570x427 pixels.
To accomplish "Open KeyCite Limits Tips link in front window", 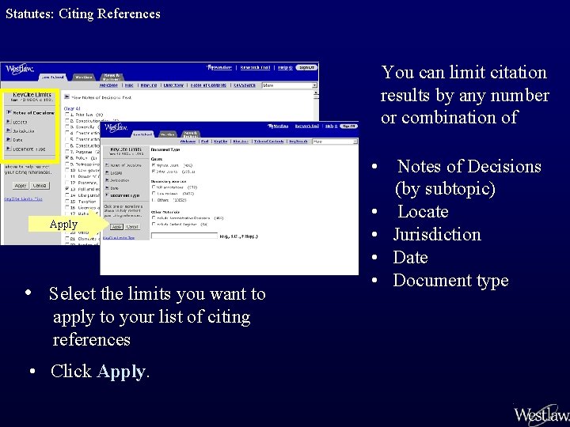I will coord(119,238).
